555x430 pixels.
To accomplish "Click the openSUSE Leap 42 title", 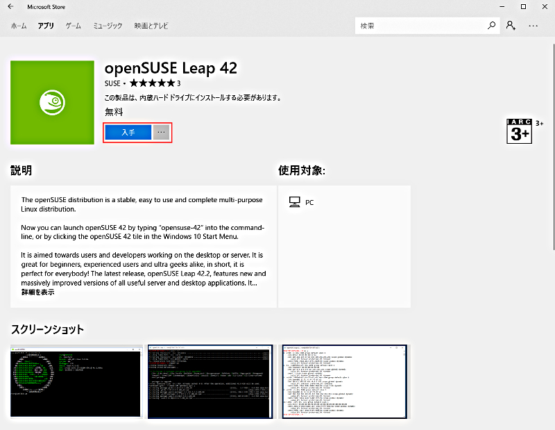I will [x=171, y=68].
